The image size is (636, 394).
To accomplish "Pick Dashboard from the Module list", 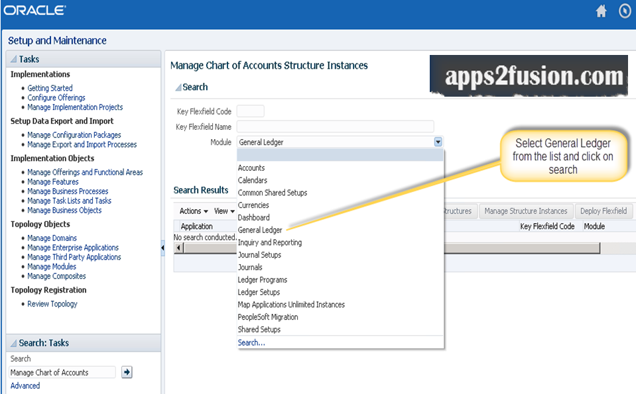I will (x=253, y=217).
